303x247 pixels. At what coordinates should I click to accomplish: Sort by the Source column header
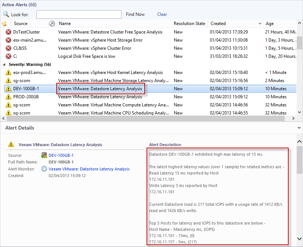click(x=29, y=24)
